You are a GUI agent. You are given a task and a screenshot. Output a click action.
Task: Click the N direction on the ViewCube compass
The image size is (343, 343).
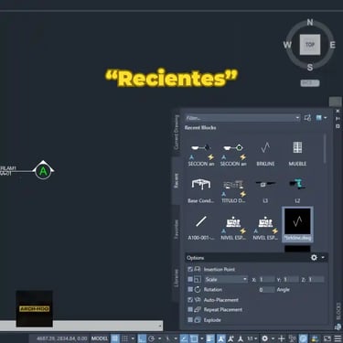pyautogui.click(x=310, y=22)
